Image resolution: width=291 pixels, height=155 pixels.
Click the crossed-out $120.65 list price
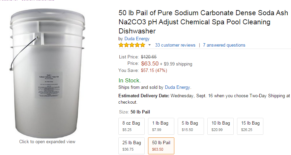tap(149, 57)
